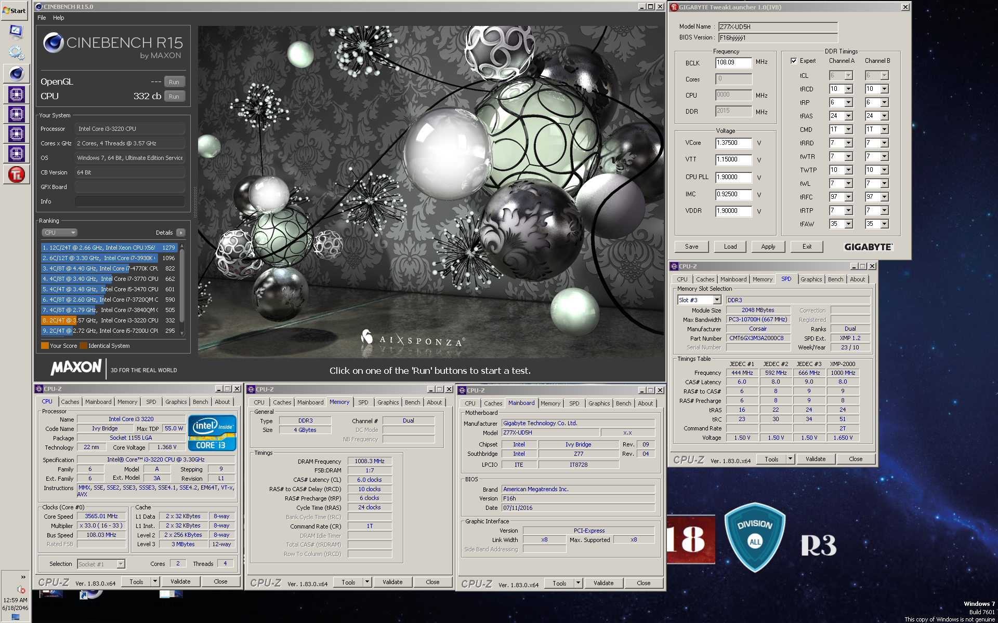Open the tRP Channel B dropdown

tap(884, 102)
